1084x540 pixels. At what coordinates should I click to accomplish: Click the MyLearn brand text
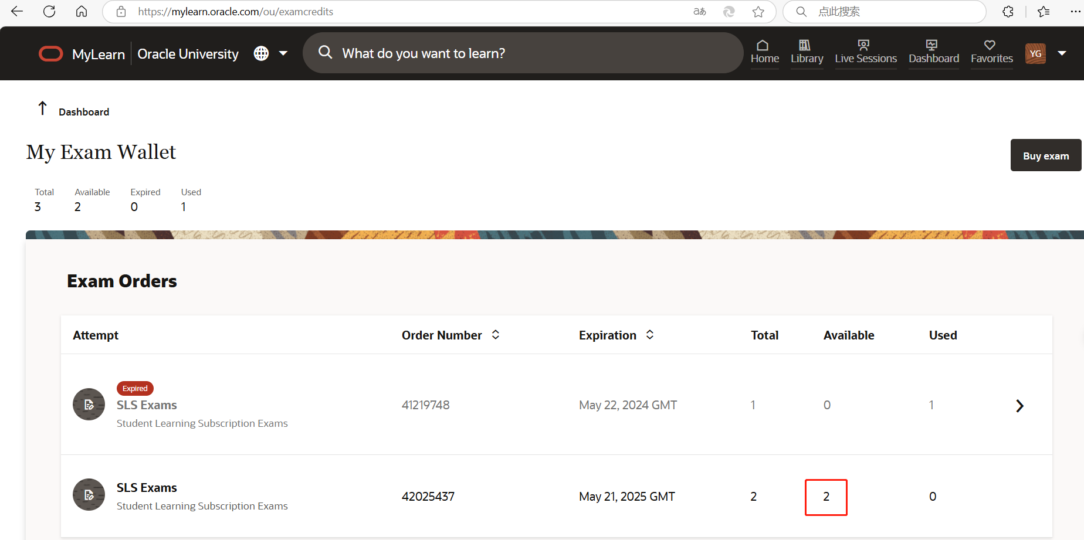99,54
